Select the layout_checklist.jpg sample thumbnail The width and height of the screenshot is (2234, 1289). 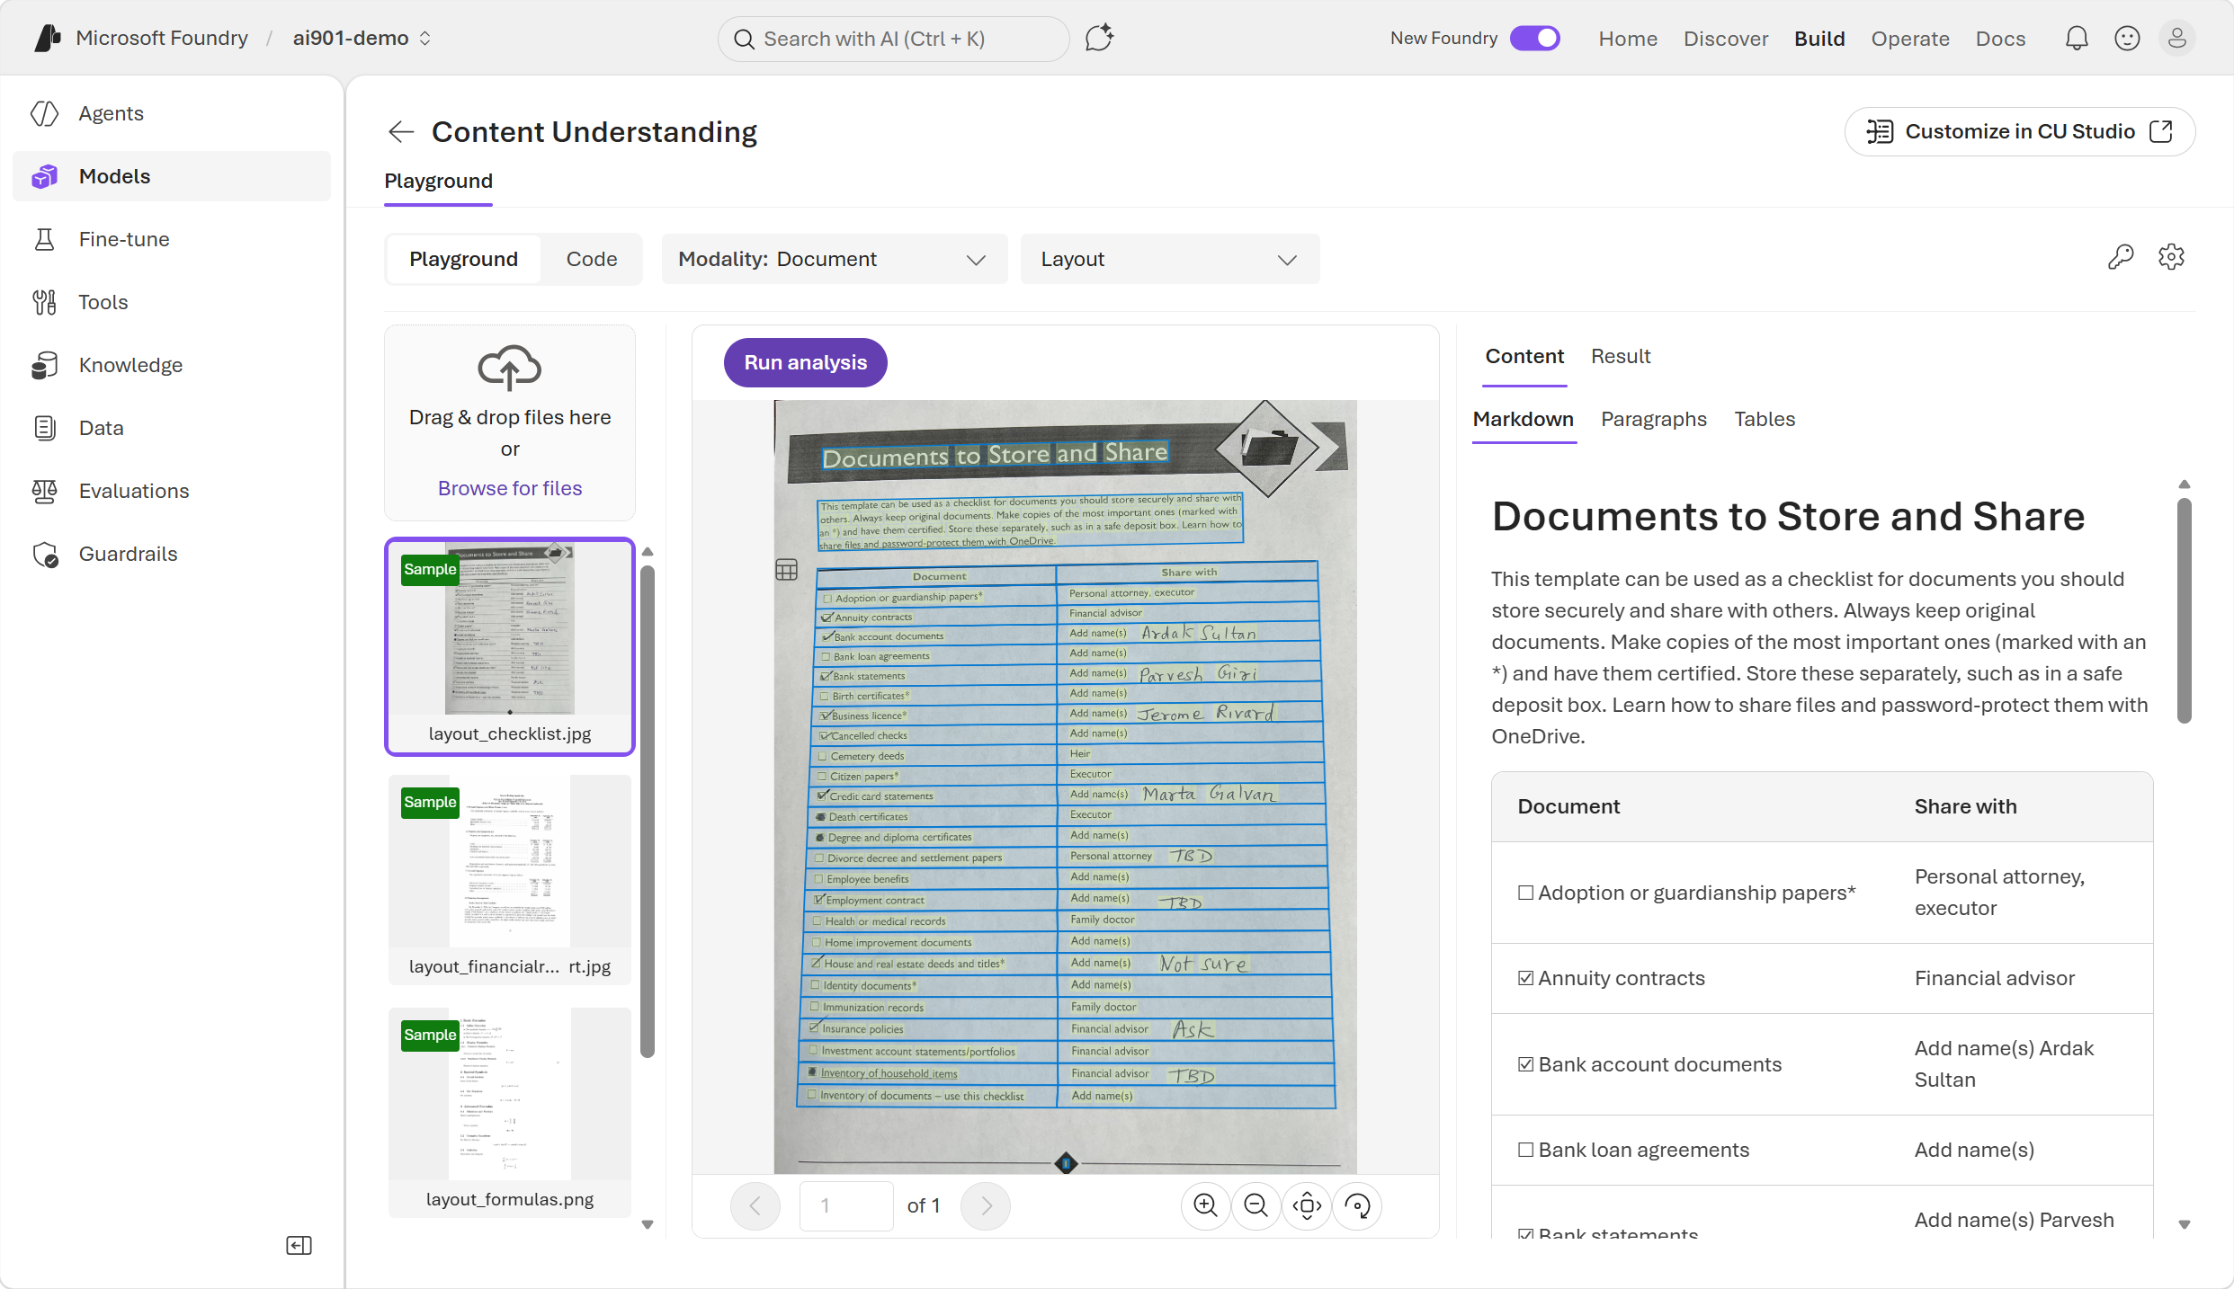(510, 646)
